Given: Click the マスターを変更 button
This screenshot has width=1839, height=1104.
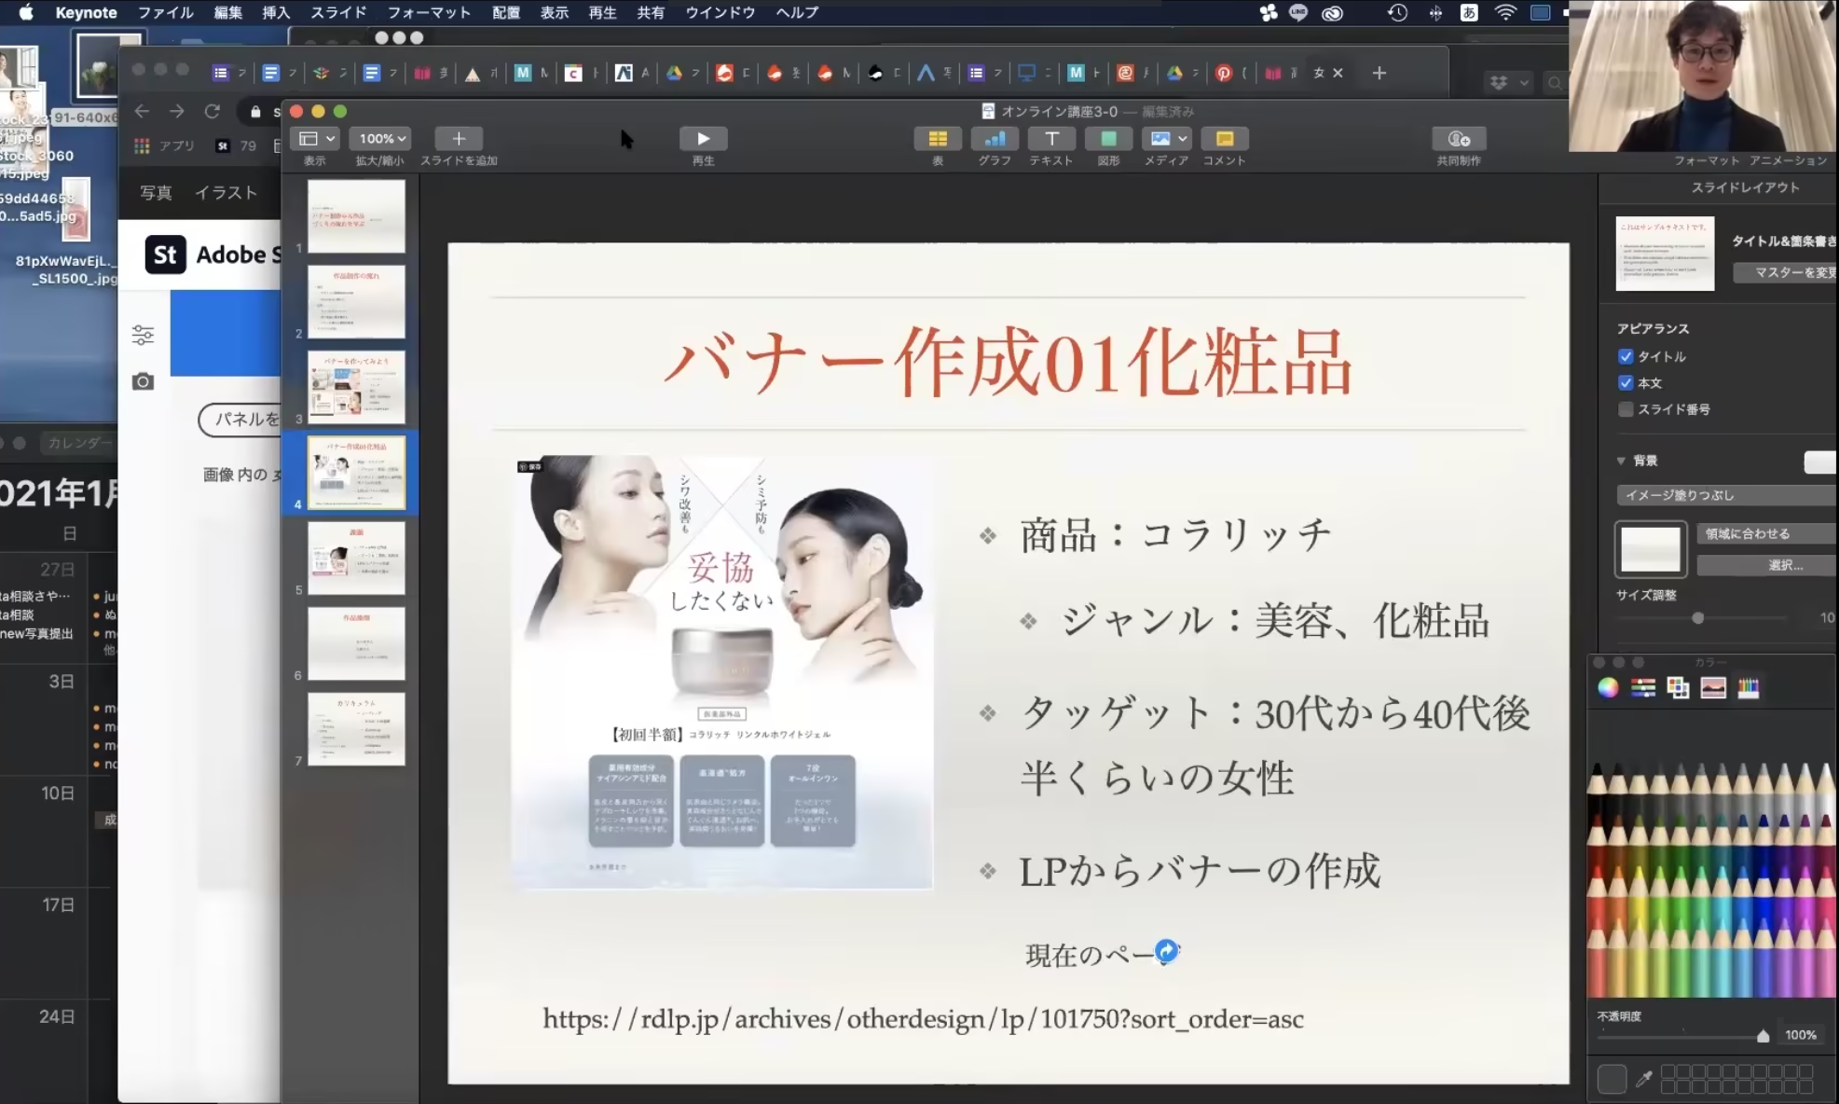Looking at the screenshot, I should click(x=1785, y=272).
